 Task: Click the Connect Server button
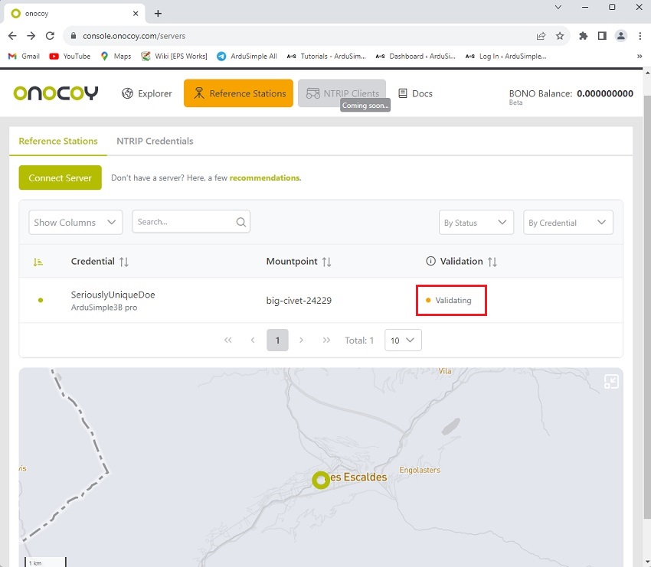pyautogui.click(x=60, y=178)
